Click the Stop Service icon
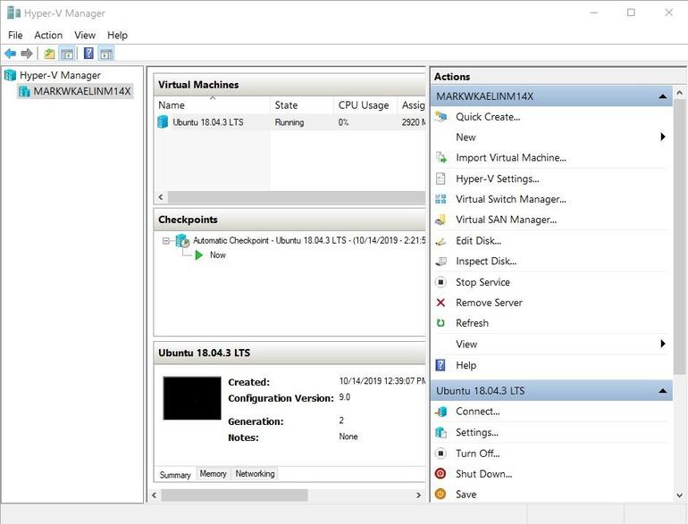This screenshot has width=688, height=524. point(440,282)
